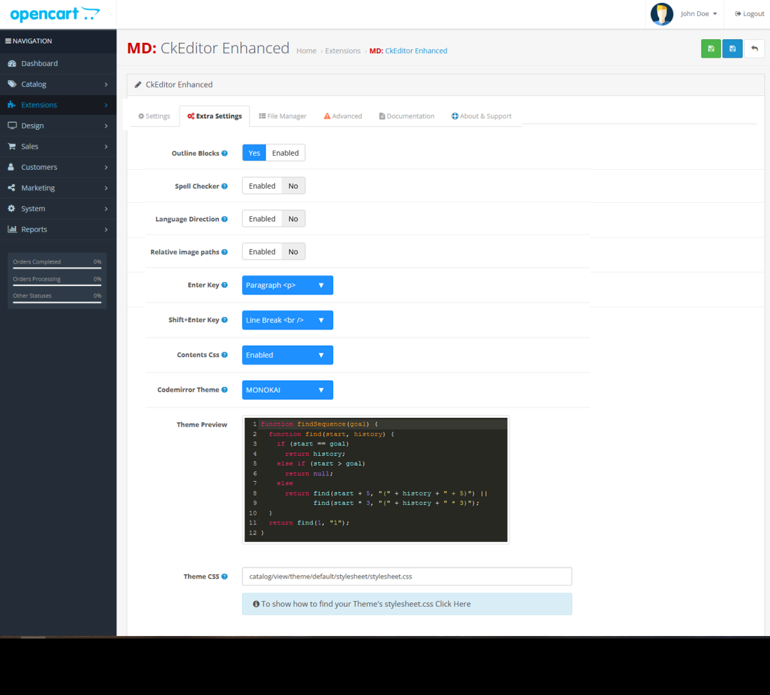Click Home breadcrumb link
This screenshot has width=770, height=695.
coord(306,50)
